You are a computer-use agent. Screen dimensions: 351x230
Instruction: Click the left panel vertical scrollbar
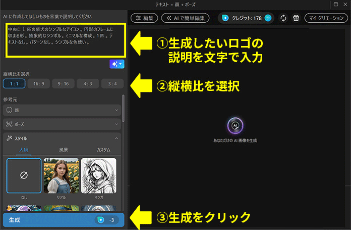coord(123,109)
